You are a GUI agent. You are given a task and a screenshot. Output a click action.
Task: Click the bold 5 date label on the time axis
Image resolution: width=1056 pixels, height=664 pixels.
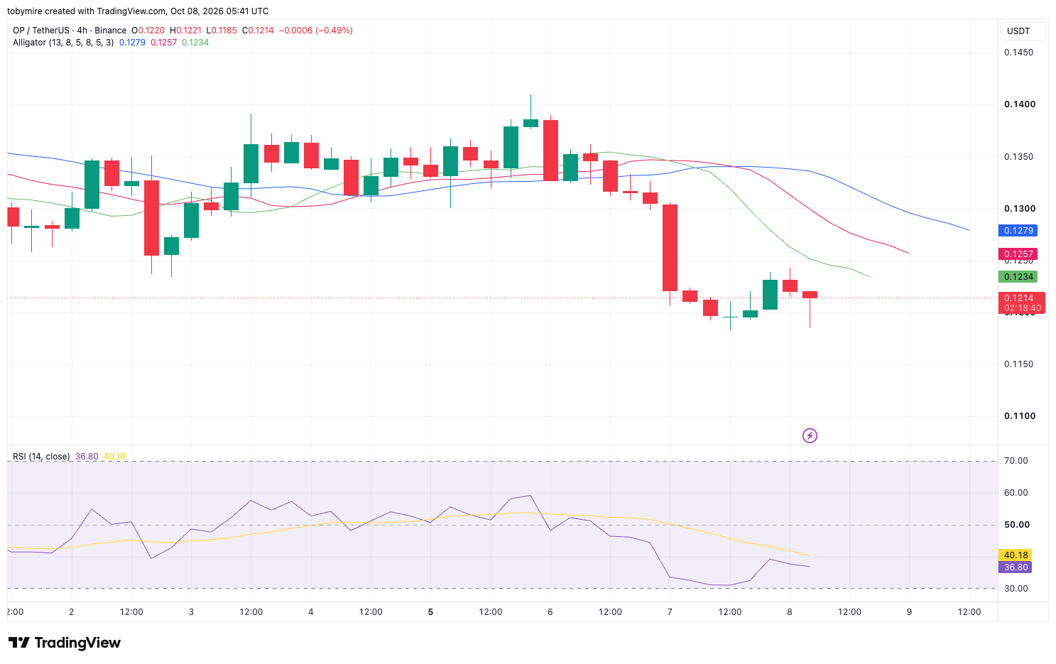point(430,612)
